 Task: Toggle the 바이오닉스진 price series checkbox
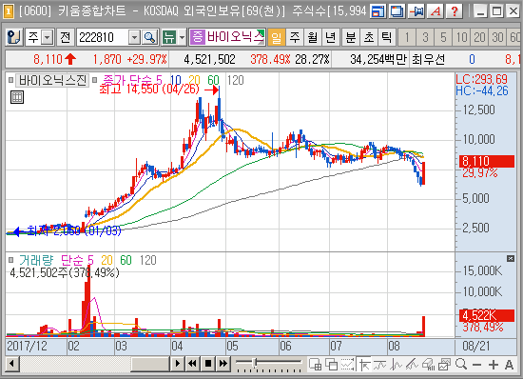pyautogui.click(x=11, y=80)
